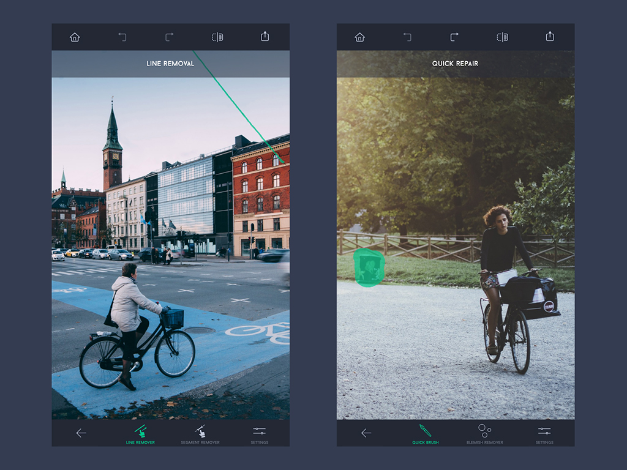Select the Line Remover tool
The width and height of the screenshot is (627, 470).
click(x=140, y=433)
